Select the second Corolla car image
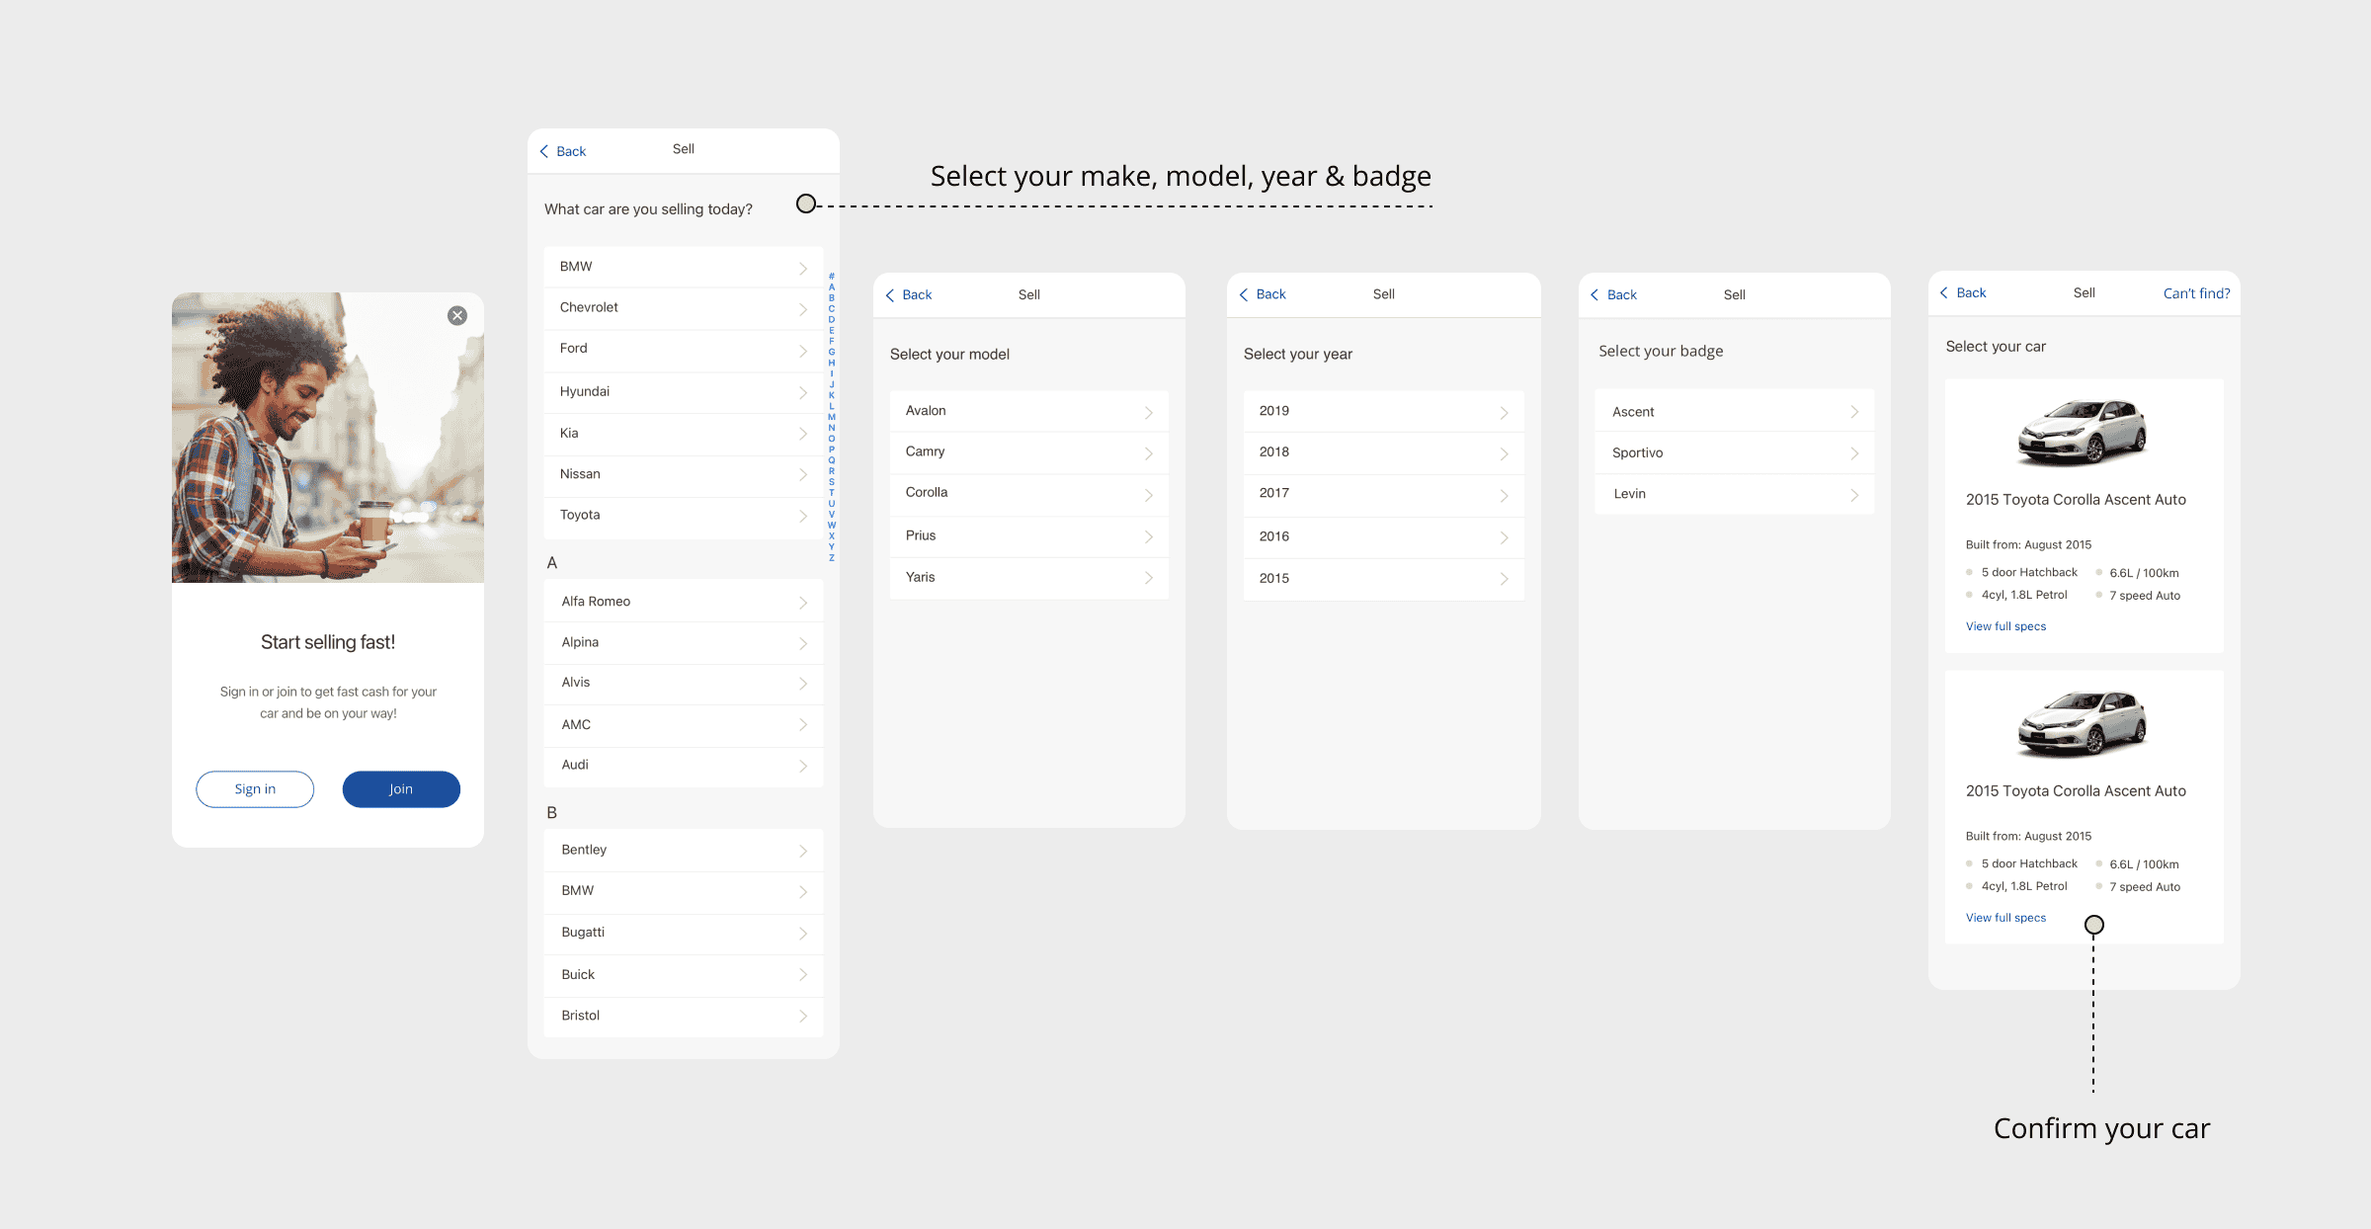 pos(2083,723)
